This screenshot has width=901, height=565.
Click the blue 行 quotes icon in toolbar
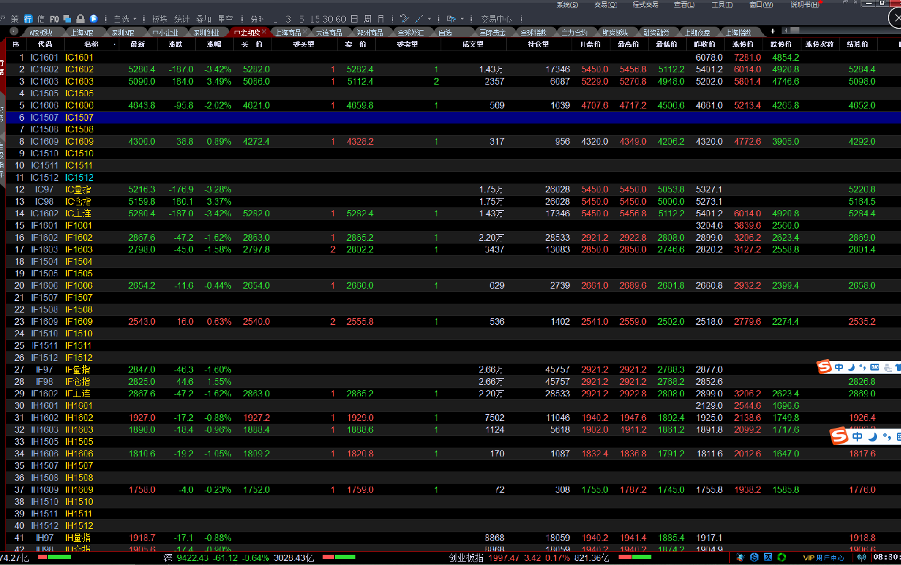[28, 18]
